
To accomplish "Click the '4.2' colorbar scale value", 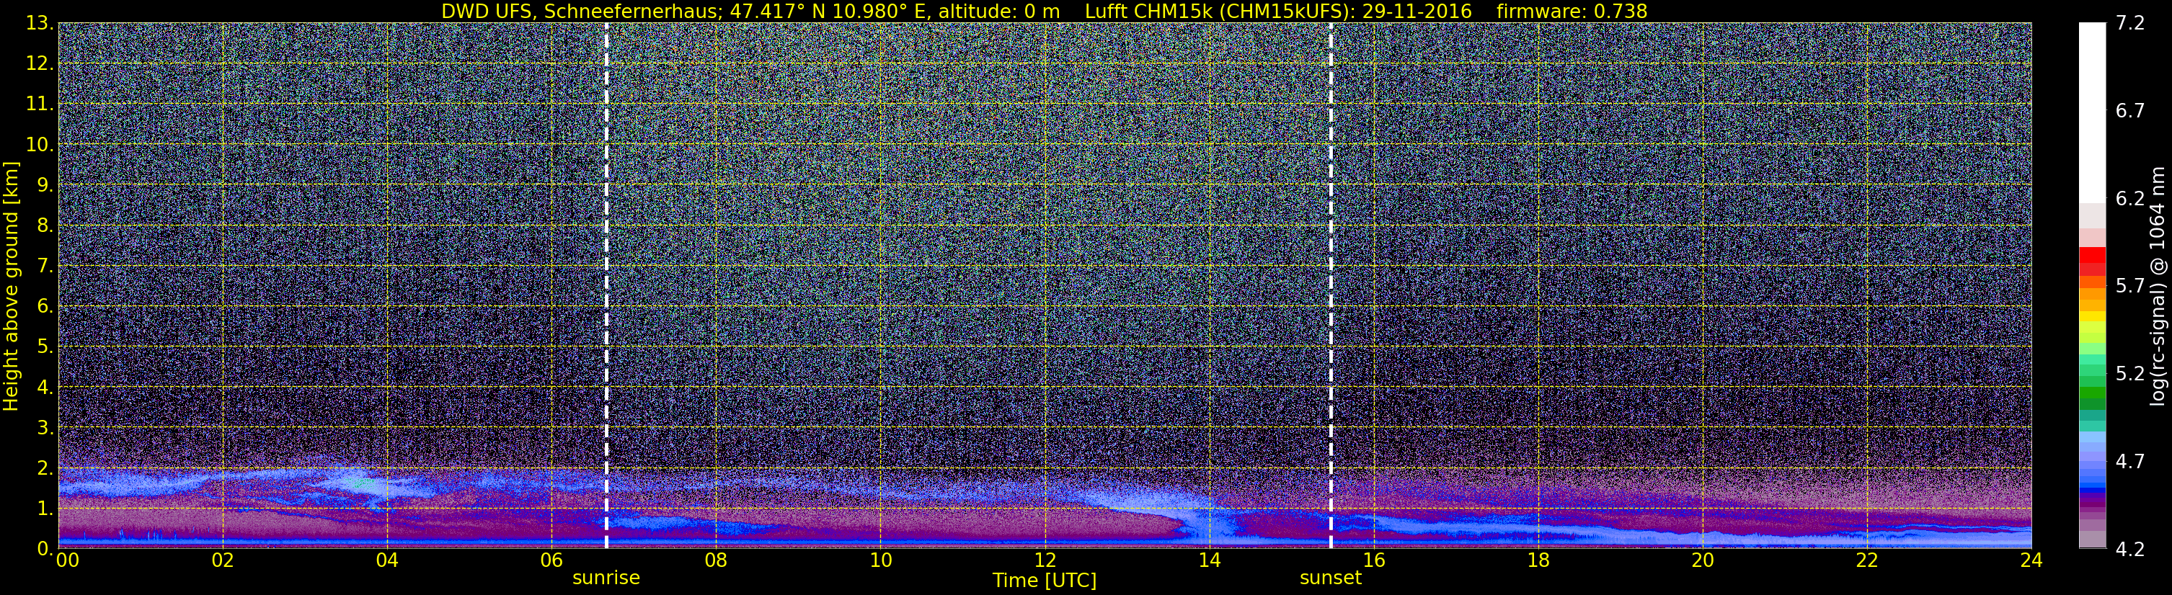I will coord(2130,549).
